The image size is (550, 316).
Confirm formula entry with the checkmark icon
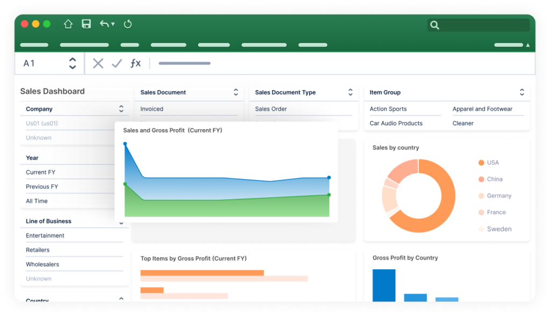tap(116, 63)
